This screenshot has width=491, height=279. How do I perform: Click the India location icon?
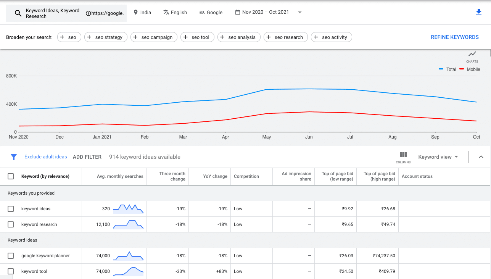(x=135, y=12)
